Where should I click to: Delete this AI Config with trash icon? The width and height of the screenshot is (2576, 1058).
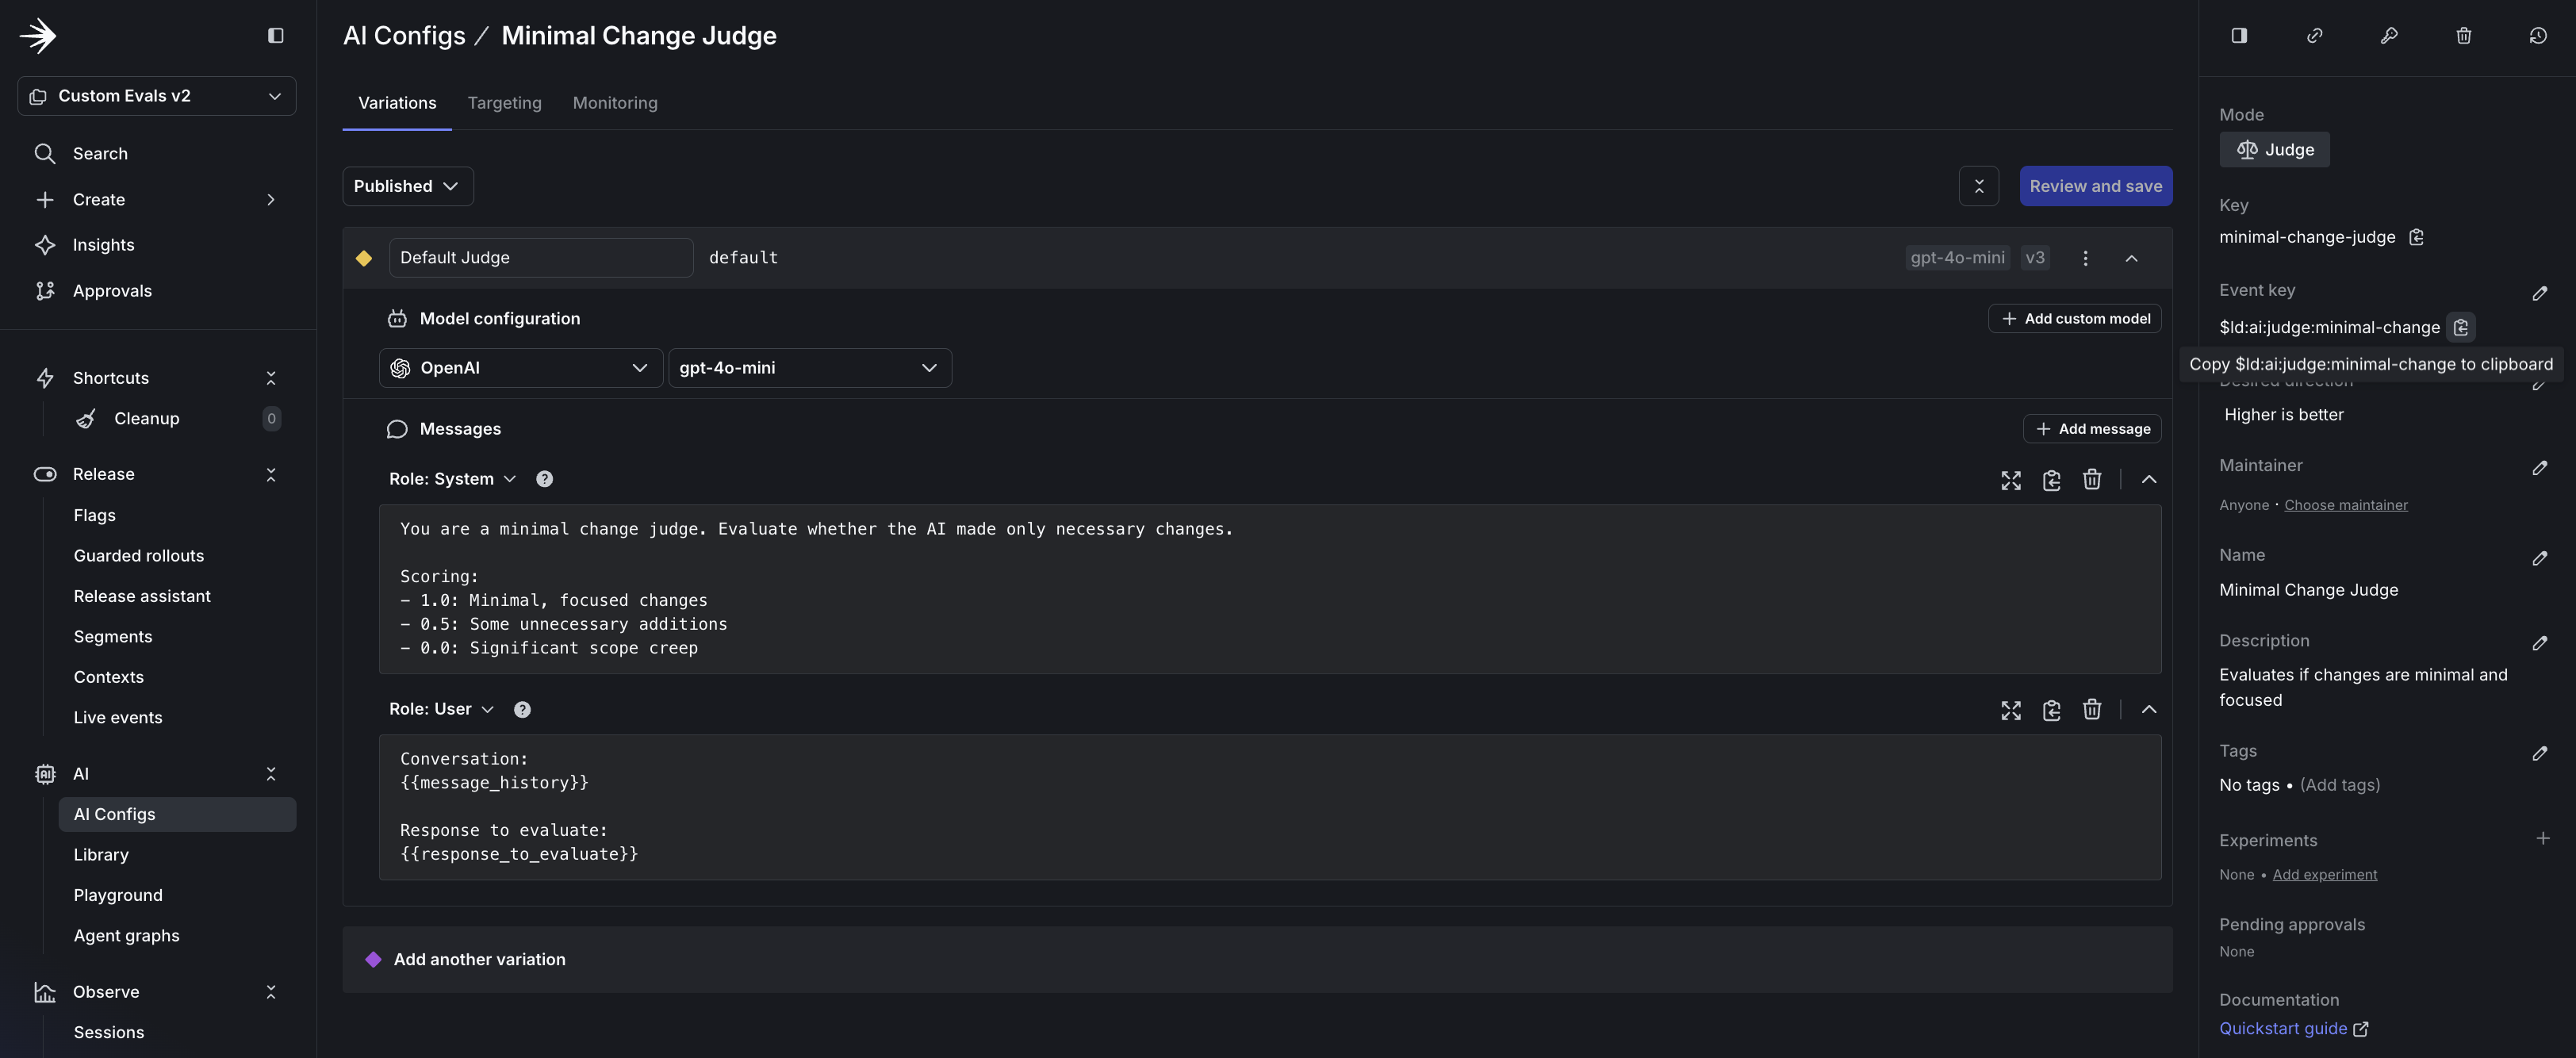(2463, 36)
